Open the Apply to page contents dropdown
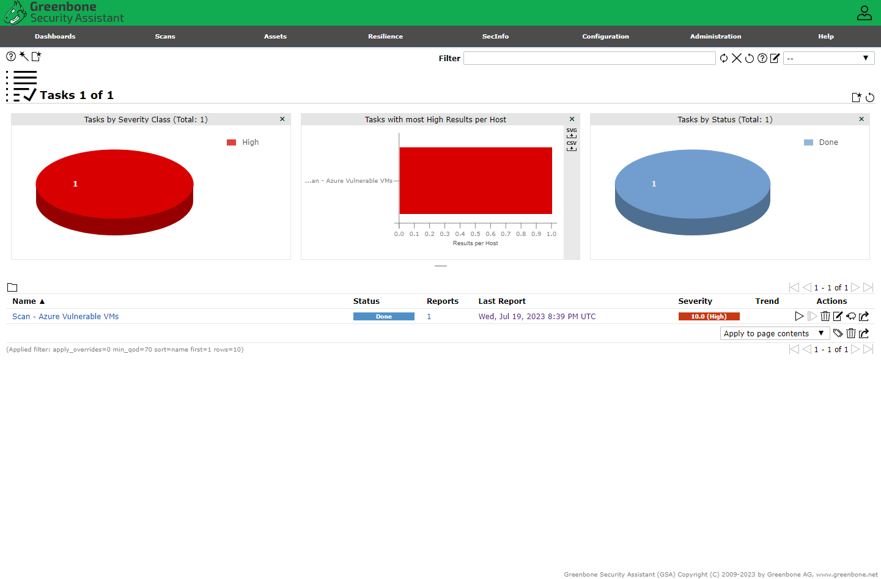 (775, 333)
